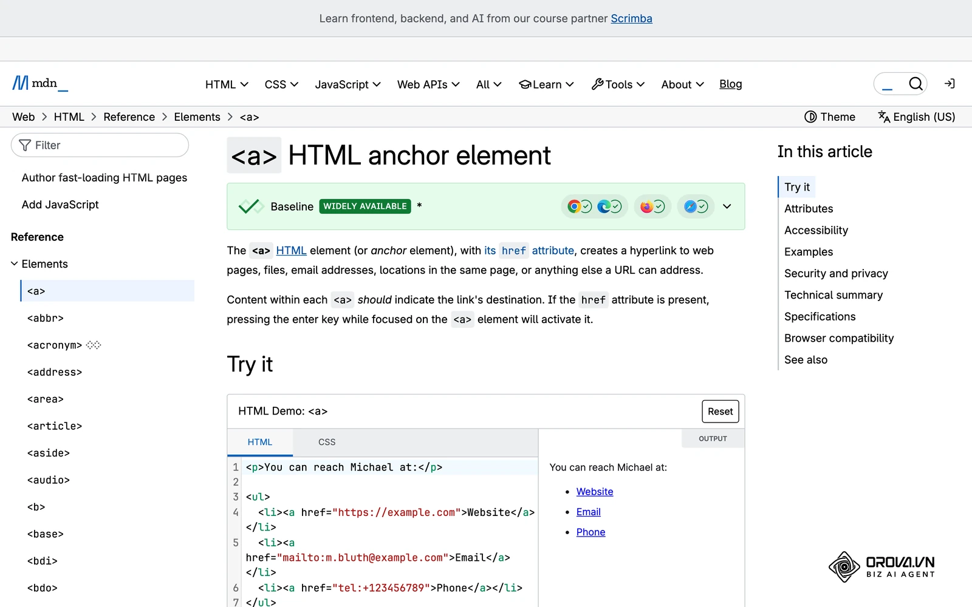Jump to Attributes section

coord(809,209)
